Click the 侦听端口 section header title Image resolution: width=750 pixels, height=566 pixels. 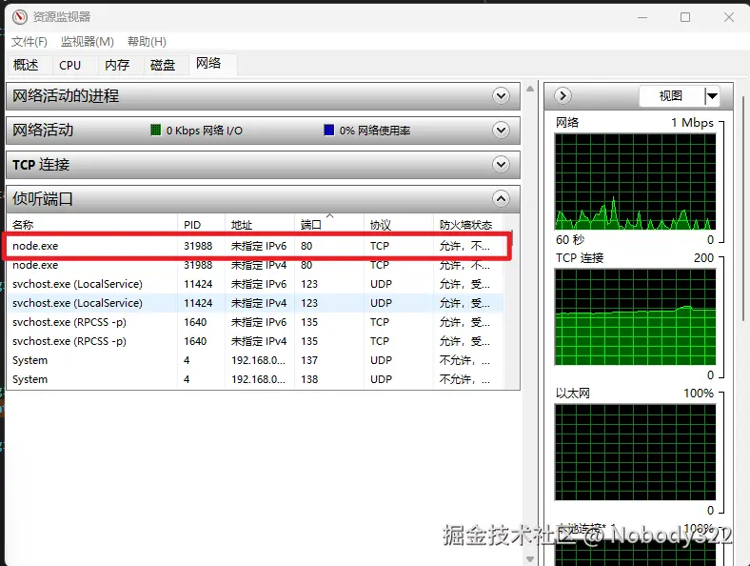tap(43, 198)
